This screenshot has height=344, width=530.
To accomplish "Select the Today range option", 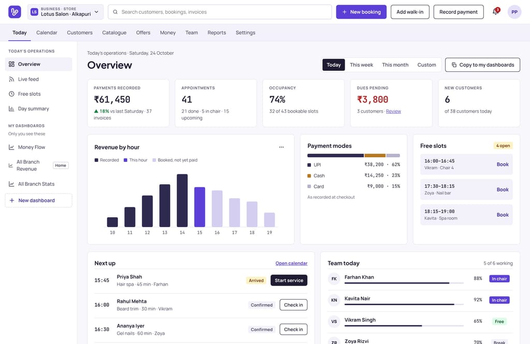I will click(x=334, y=65).
